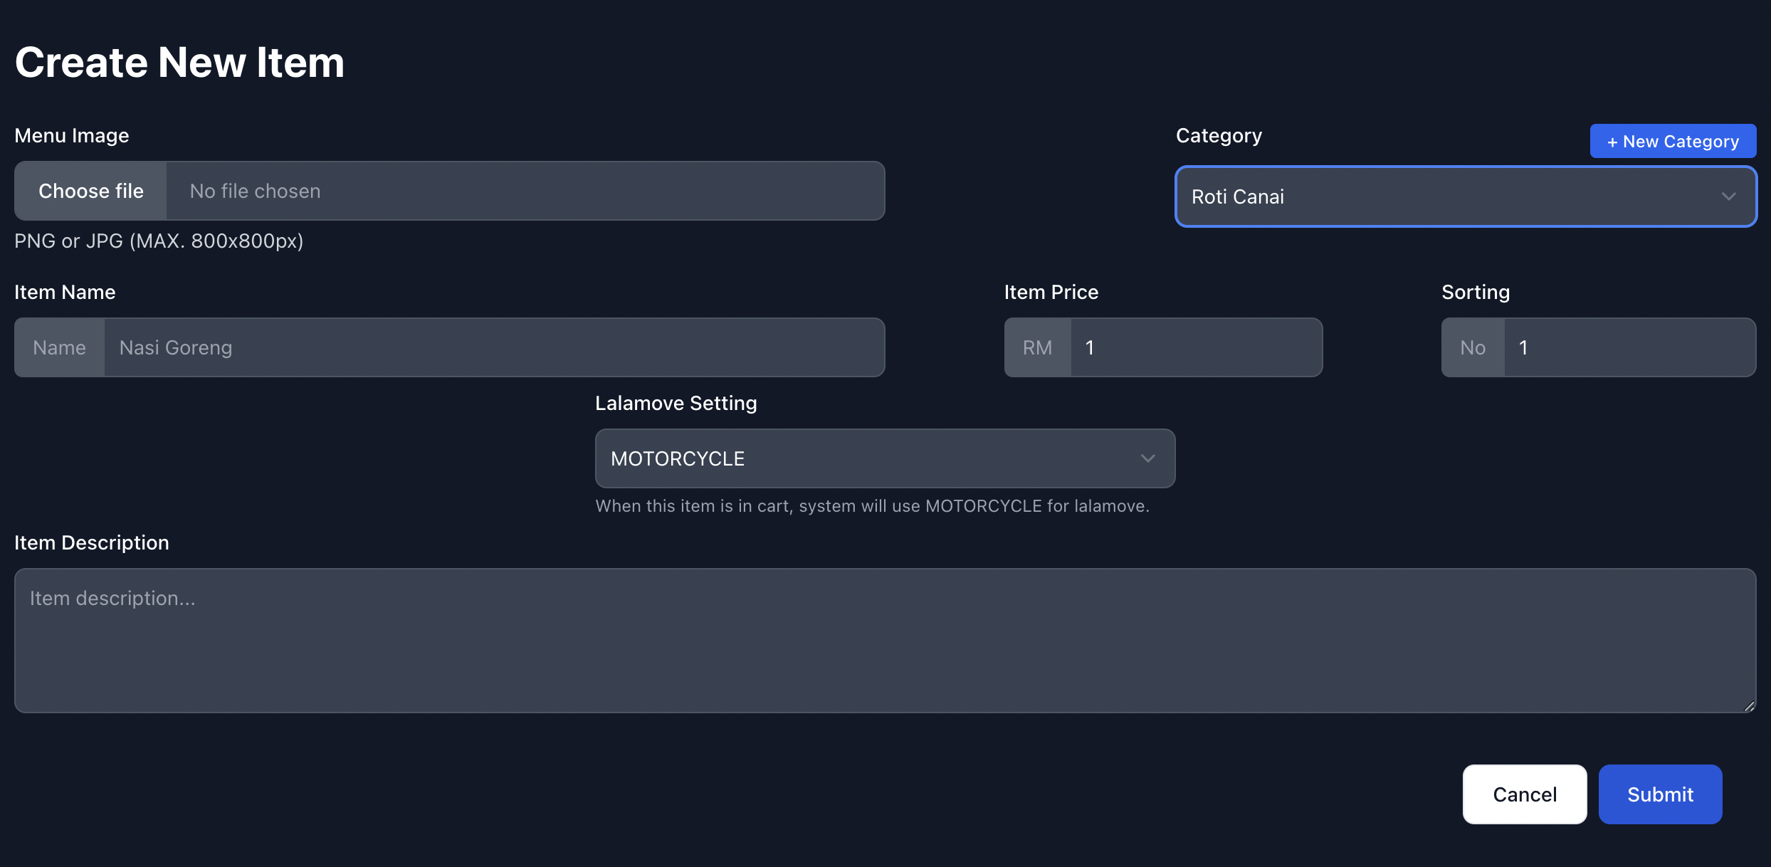Focus the Item Name input field

pos(494,347)
